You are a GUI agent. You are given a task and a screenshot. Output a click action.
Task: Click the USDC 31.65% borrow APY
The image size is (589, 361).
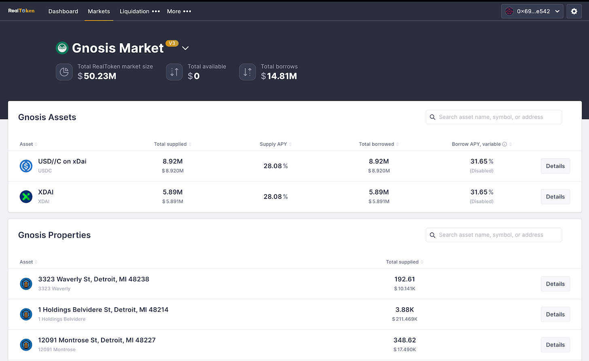coord(482,161)
